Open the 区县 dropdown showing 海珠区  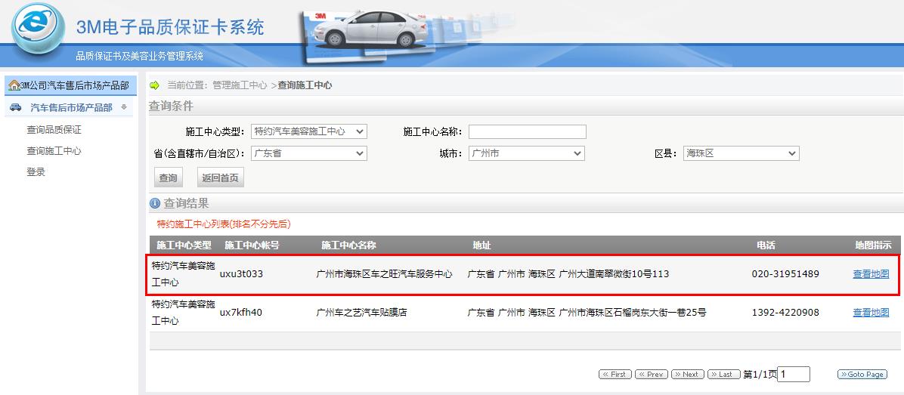click(741, 153)
